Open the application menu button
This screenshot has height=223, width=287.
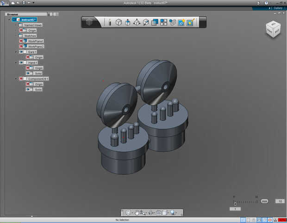pos(4,3)
